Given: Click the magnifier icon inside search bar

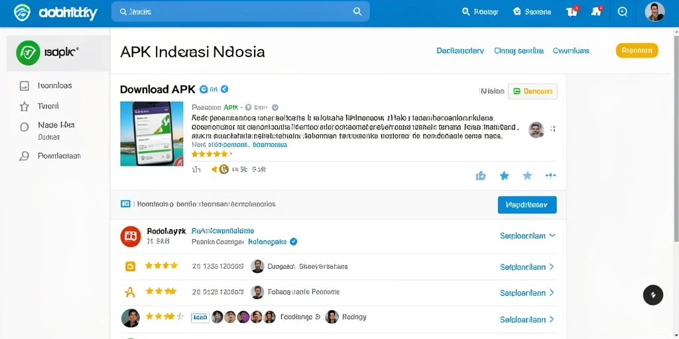Looking at the screenshot, I should point(357,12).
